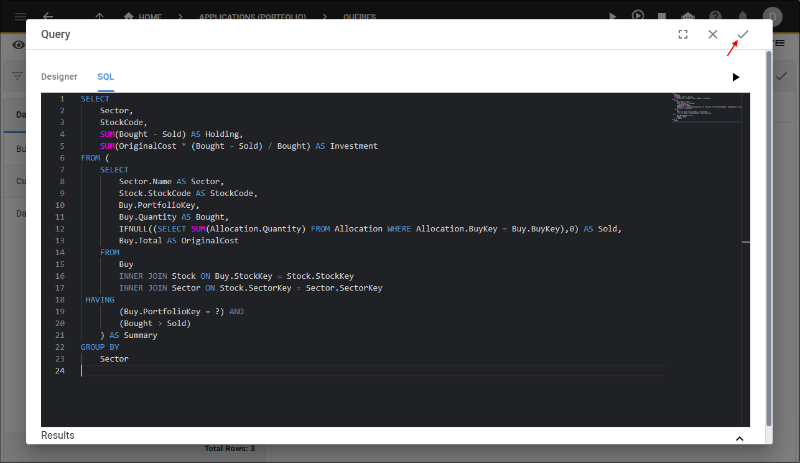Toggle the eye icon behind the dialog
800x463 pixels.
[x=19, y=44]
